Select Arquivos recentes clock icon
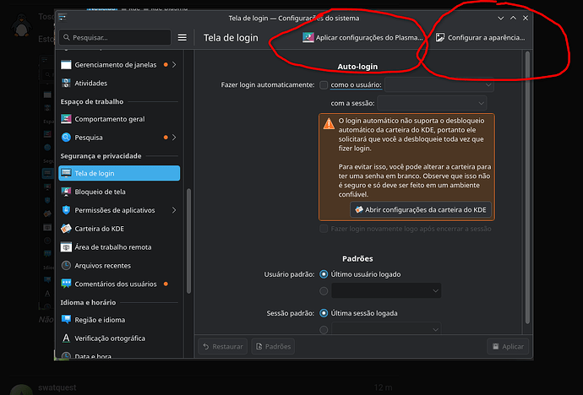The width and height of the screenshot is (583, 395). [x=67, y=265]
